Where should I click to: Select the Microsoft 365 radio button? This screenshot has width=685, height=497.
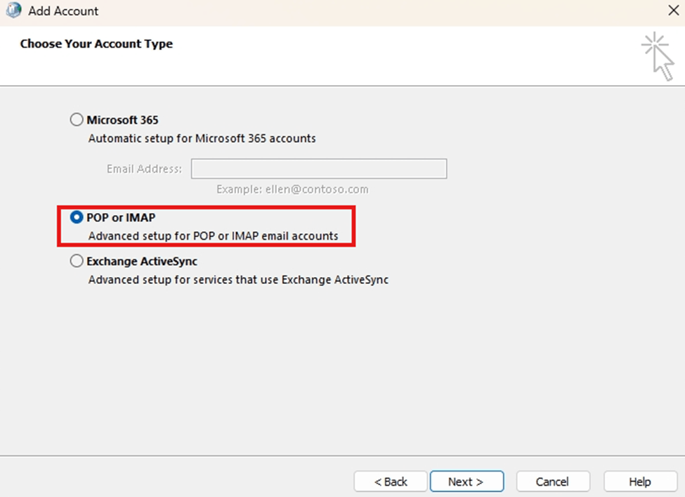tap(77, 120)
